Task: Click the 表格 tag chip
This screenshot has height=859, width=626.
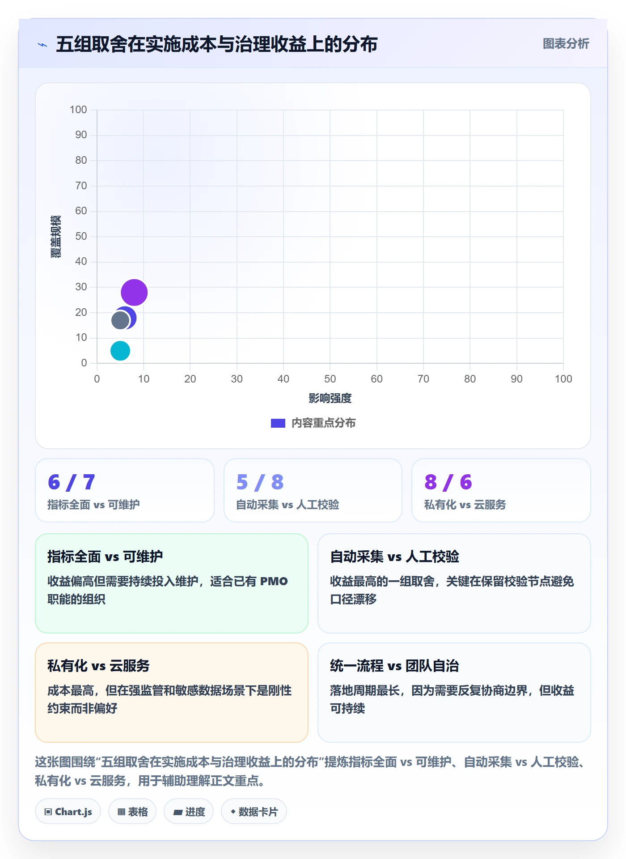Action: tap(132, 812)
